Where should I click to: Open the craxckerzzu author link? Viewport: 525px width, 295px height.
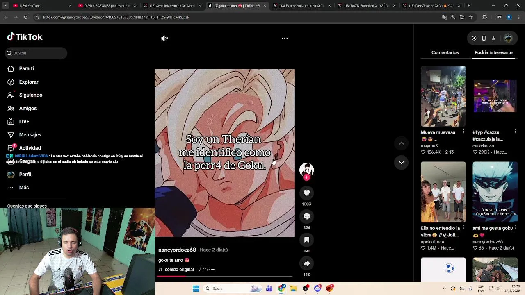coord(484,146)
